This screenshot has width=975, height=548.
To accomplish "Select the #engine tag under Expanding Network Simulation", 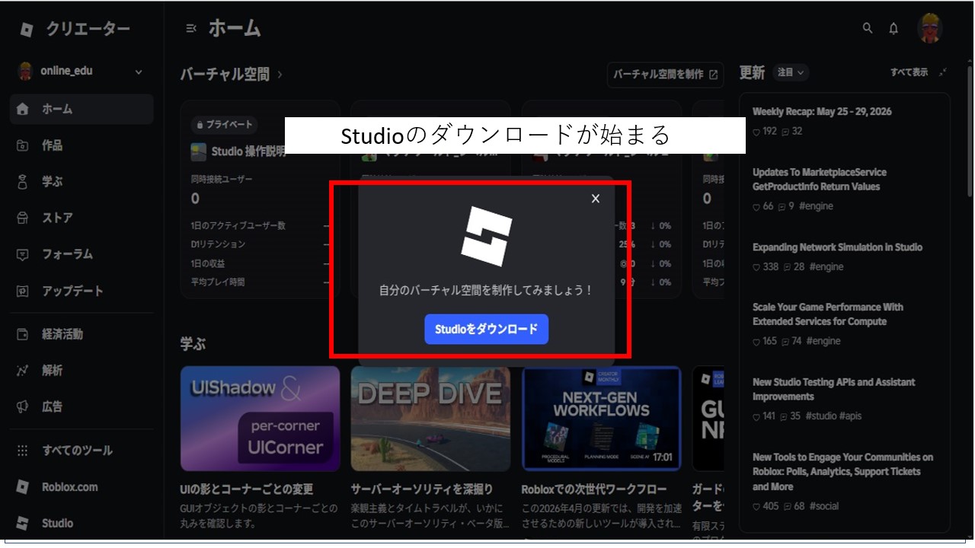I will tap(826, 267).
